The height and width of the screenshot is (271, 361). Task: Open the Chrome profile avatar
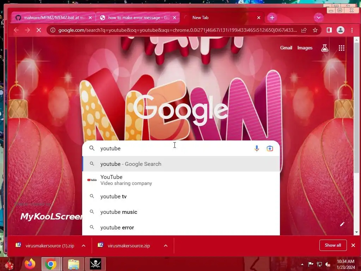341,30
